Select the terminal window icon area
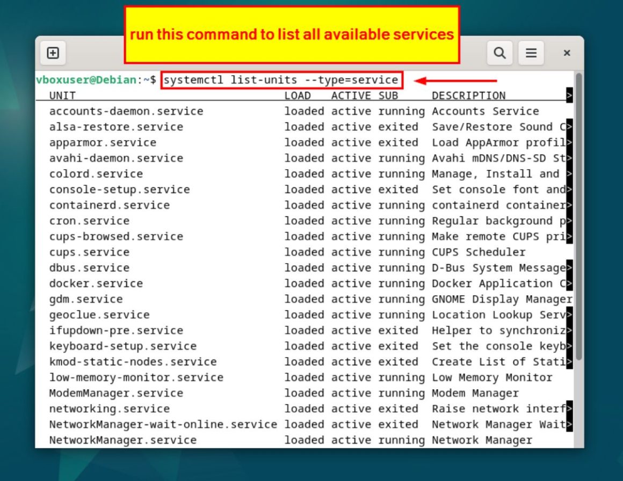The height and width of the screenshot is (481, 623). 52,53
